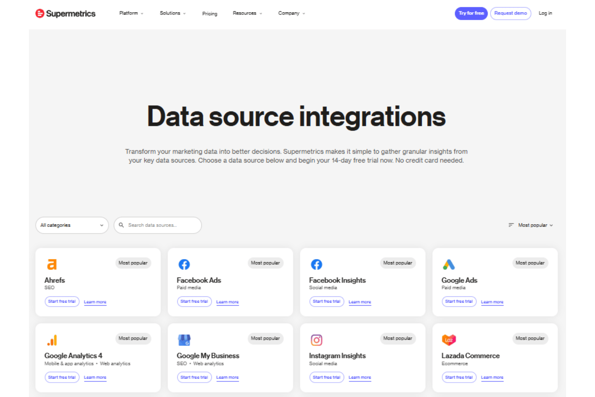595x397 pixels.
Task: Open Learn more for Google Analytics 4
Action: pyautogui.click(x=95, y=377)
